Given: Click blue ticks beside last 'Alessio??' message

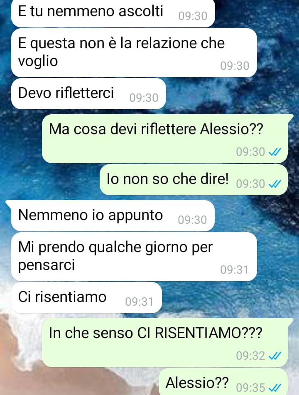Looking at the screenshot, I should tap(275, 388).
